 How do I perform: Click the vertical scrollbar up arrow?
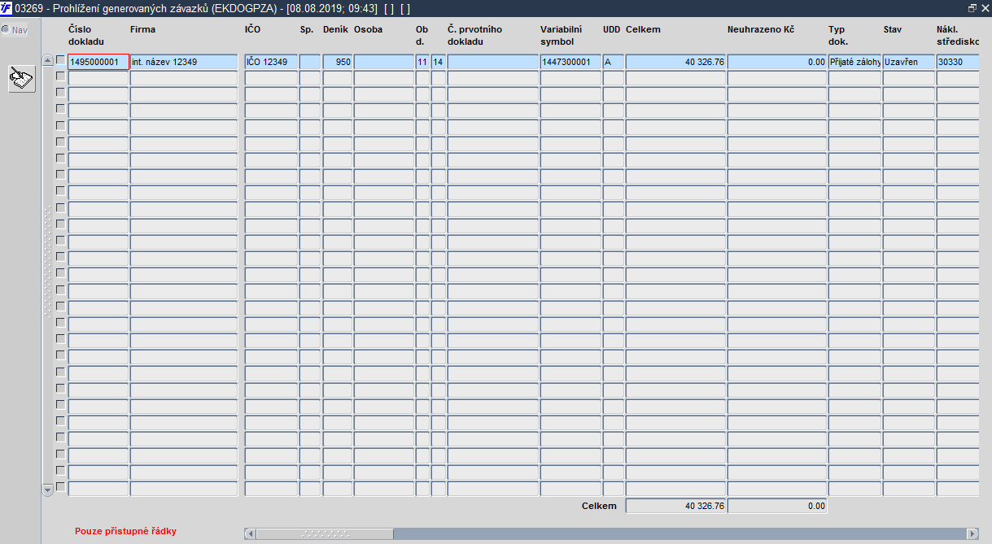point(47,60)
